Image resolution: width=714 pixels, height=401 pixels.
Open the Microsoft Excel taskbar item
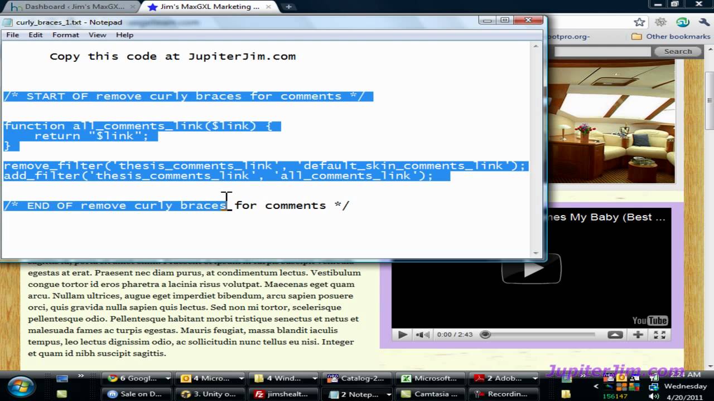(x=430, y=378)
